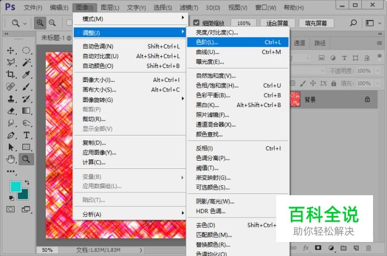Toggle the lock all icon in Layers panel
Screen dimensions: 387x256
[x=334, y=83]
